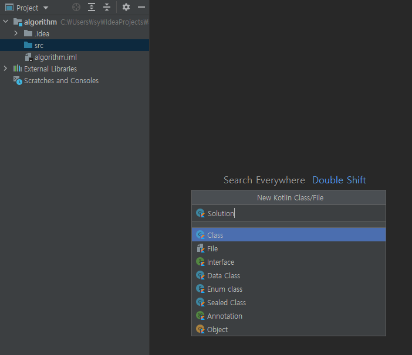412x355 pixels.
Task: Choose Sealed Class in the Kotlin type list
Action: point(289,302)
